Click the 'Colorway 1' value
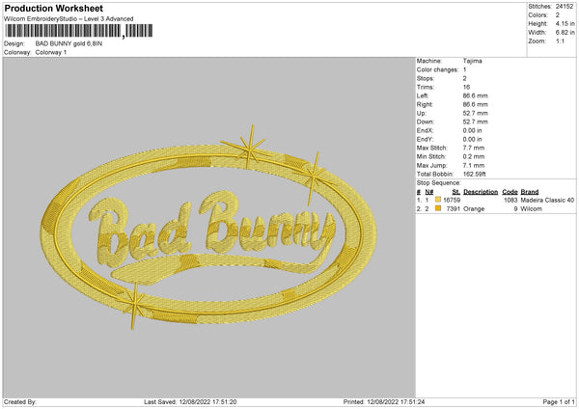 (51, 52)
